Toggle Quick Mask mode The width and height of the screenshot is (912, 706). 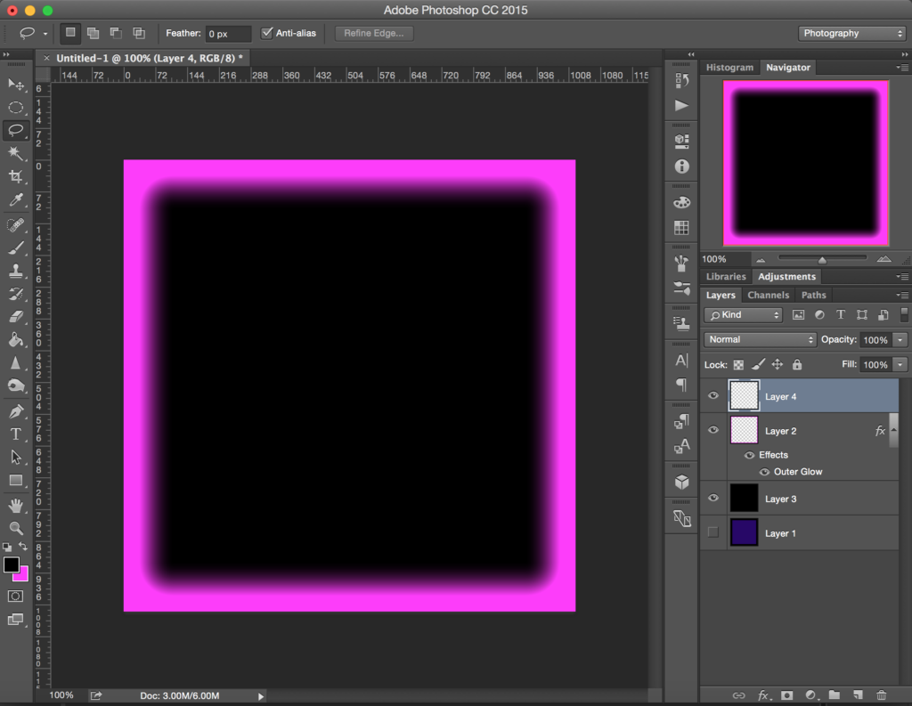[x=16, y=596]
